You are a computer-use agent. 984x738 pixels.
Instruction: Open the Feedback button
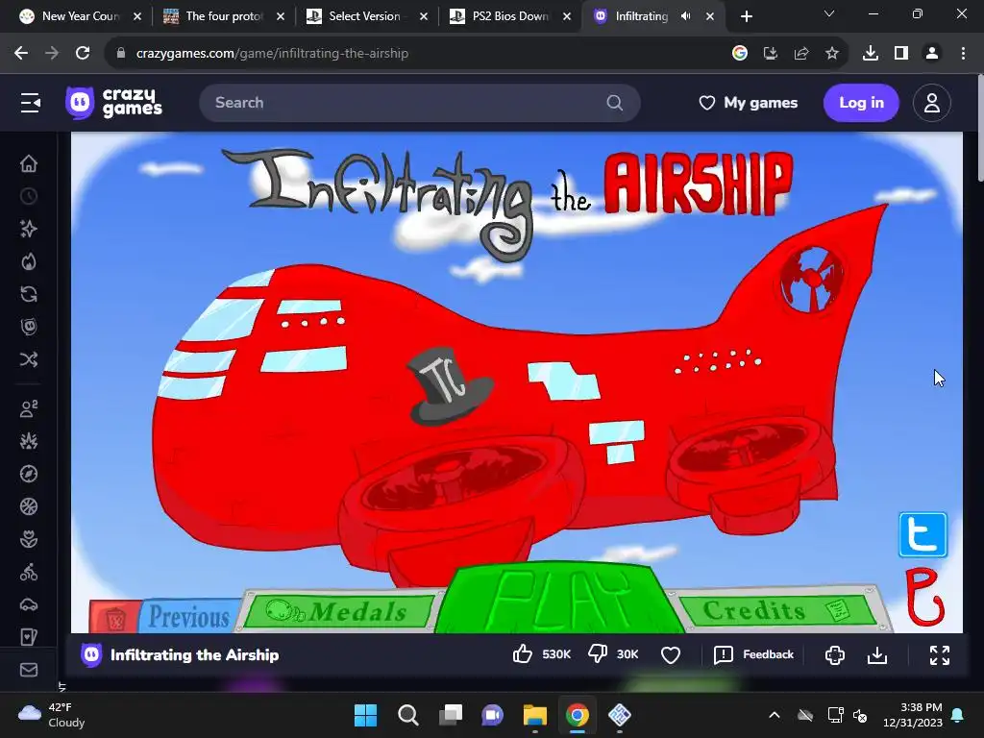click(x=753, y=654)
